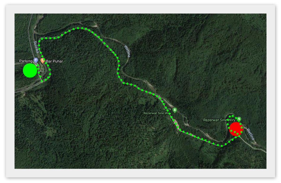This screenshot has height=183, width=281.
Task: Click the Wetlina label near top center
Action: [127, 51]
